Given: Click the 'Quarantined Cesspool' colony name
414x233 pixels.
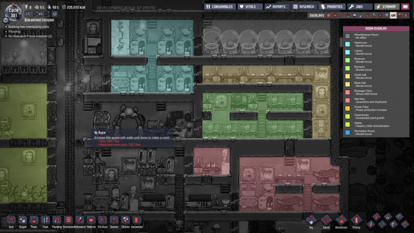Looking at the screenshot, I should pos(39,20).
